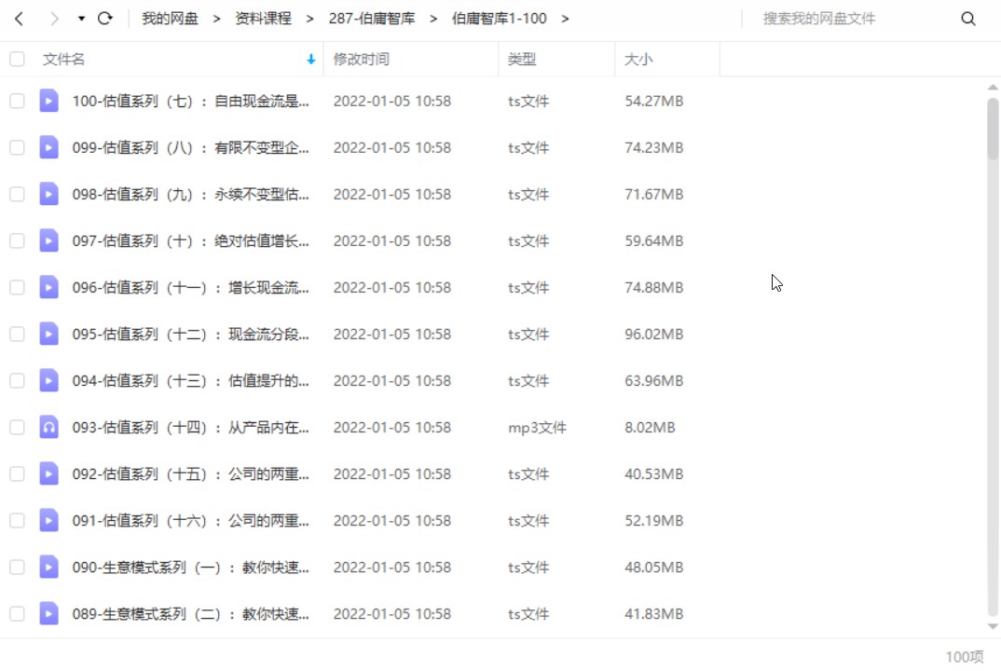Check the box for file 099-估值系列
1001x671 pixels.
tap(17, 147)
